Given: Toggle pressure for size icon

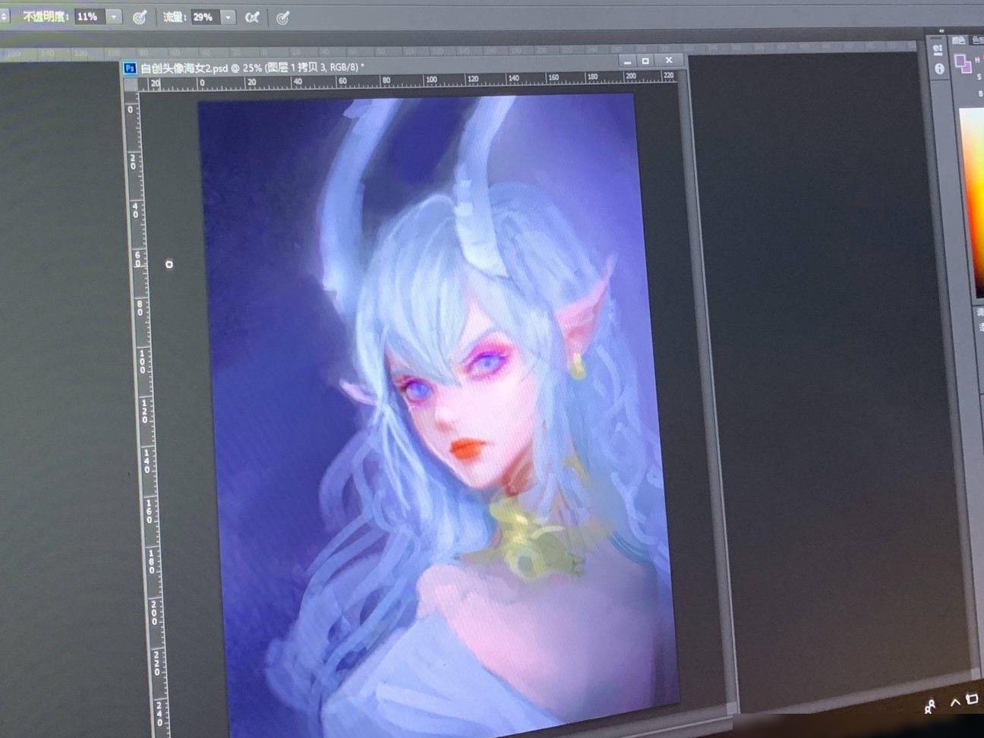Looking at the screenshot, I should coord(282,17).
